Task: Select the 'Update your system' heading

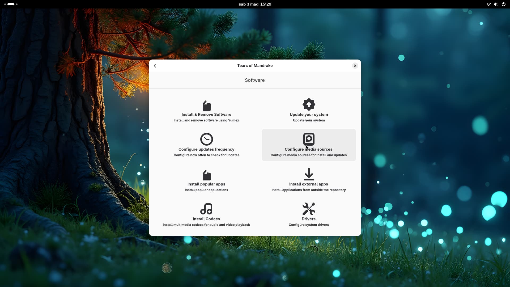Action: pyautogui.click(x=309, y=115)
